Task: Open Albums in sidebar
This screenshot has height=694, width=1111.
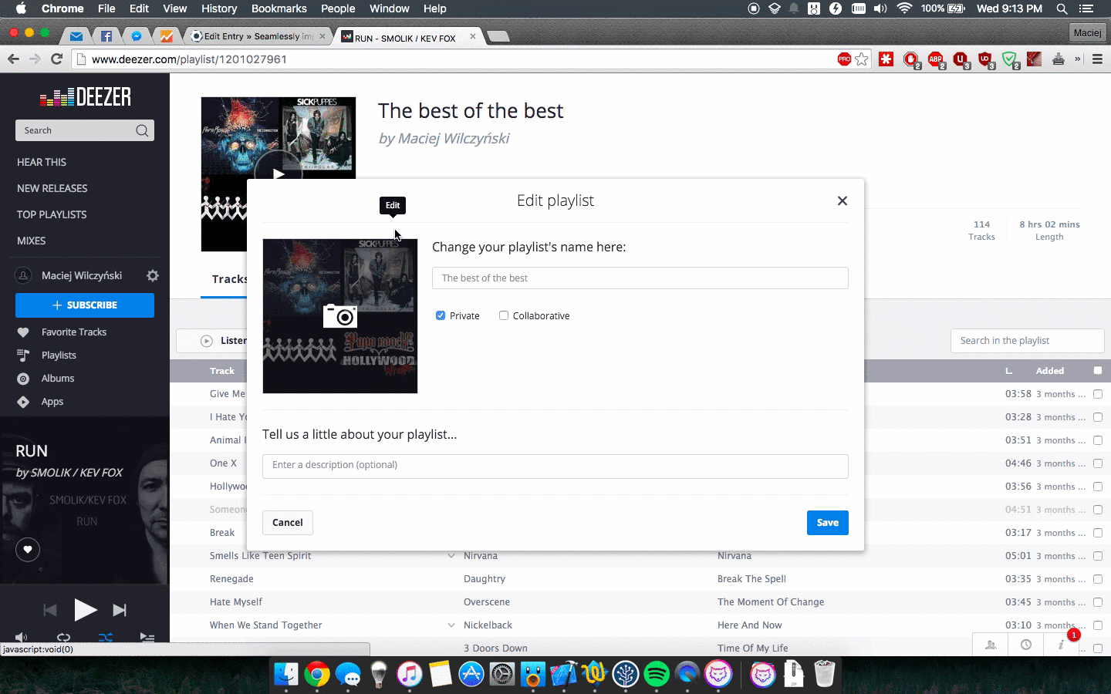Action: tap(58, 379)
